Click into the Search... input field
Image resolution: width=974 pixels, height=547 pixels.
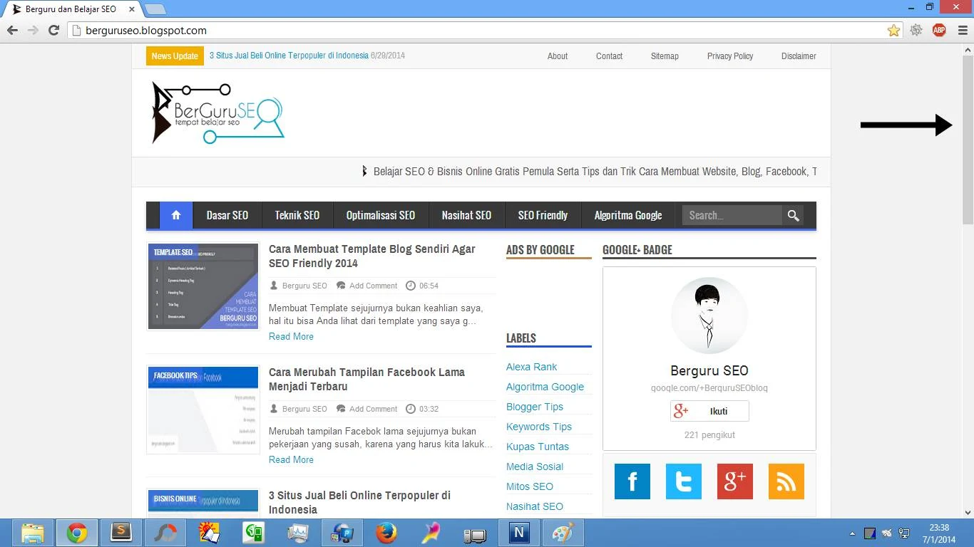point(732,215)
